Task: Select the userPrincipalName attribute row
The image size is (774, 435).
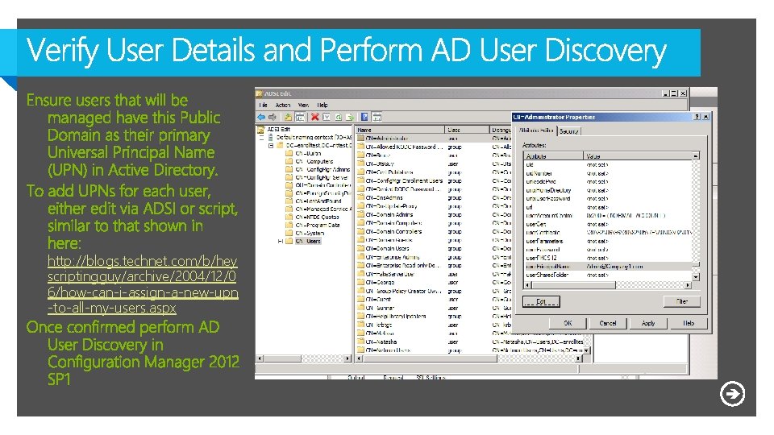Action: click(608, 267)
